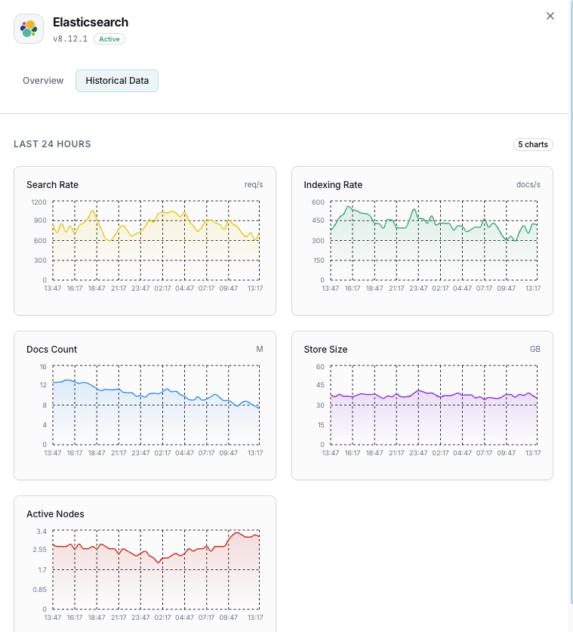Screen dimensions: 573x632
Task: Click the Elasticsearch logo icon
Action: pos(28,28)
